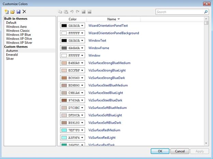Screen dimensions: 213x159
Task: Select the WizardOrientationPanelBackground name
Action: [114, 33]
